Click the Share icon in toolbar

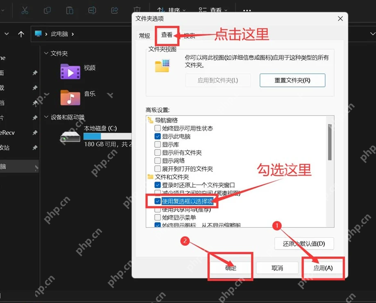[x=115, y=10]
